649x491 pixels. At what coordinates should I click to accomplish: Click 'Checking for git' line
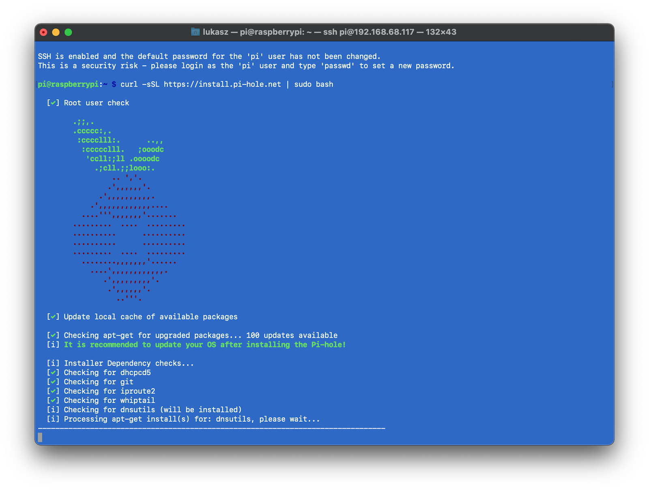[90, 382]
